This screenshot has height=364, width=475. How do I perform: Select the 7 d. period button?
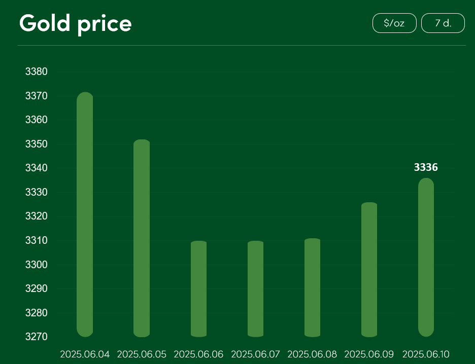pyautogui.click(x=443, y=23)
